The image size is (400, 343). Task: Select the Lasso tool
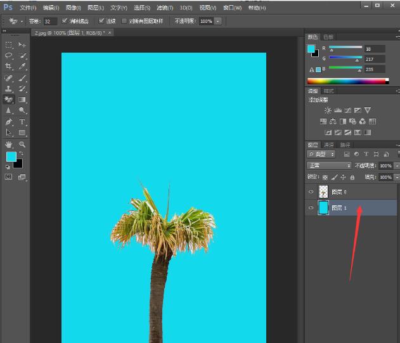[9, 56]
